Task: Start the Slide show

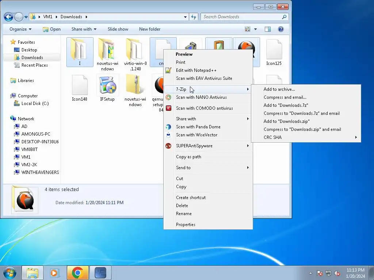Action: [118, 29]
